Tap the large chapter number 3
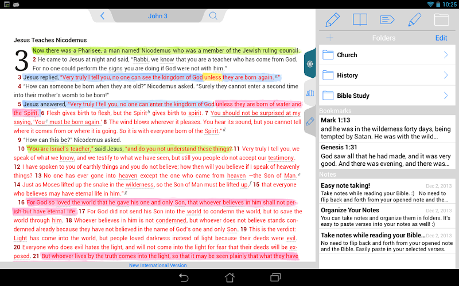The width and height of the screenshot is (459, 286). (22, 61)
